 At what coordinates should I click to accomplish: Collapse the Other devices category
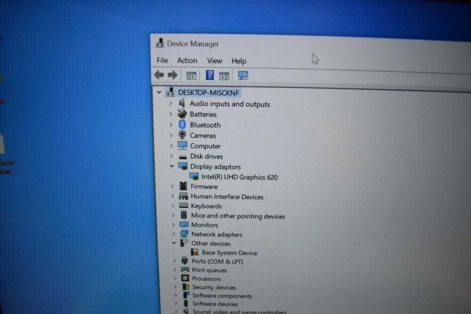[174, 243]
